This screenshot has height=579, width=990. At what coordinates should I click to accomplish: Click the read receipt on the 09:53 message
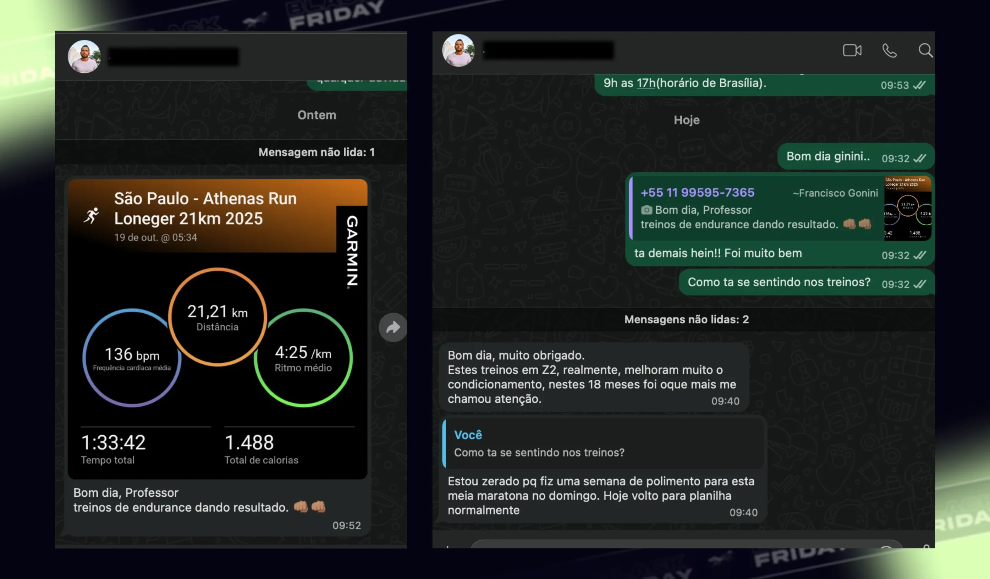[x=919, y=85]
